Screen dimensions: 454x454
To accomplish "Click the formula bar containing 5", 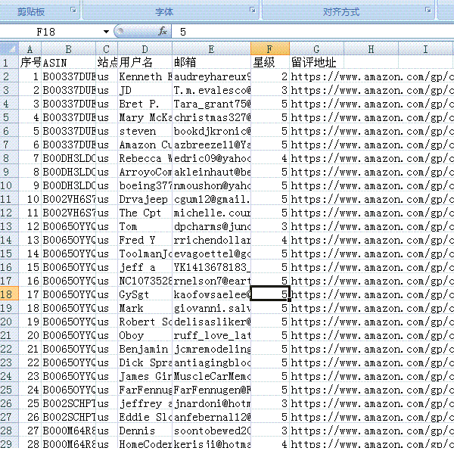I will tap(313, 32).
